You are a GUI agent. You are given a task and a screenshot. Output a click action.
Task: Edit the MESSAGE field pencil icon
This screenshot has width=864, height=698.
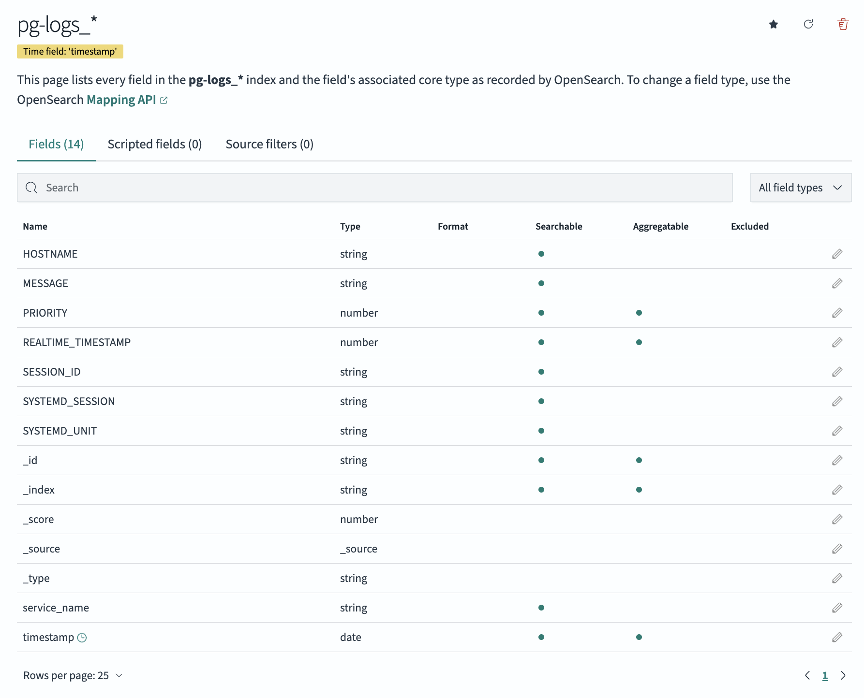click(837, 283)
